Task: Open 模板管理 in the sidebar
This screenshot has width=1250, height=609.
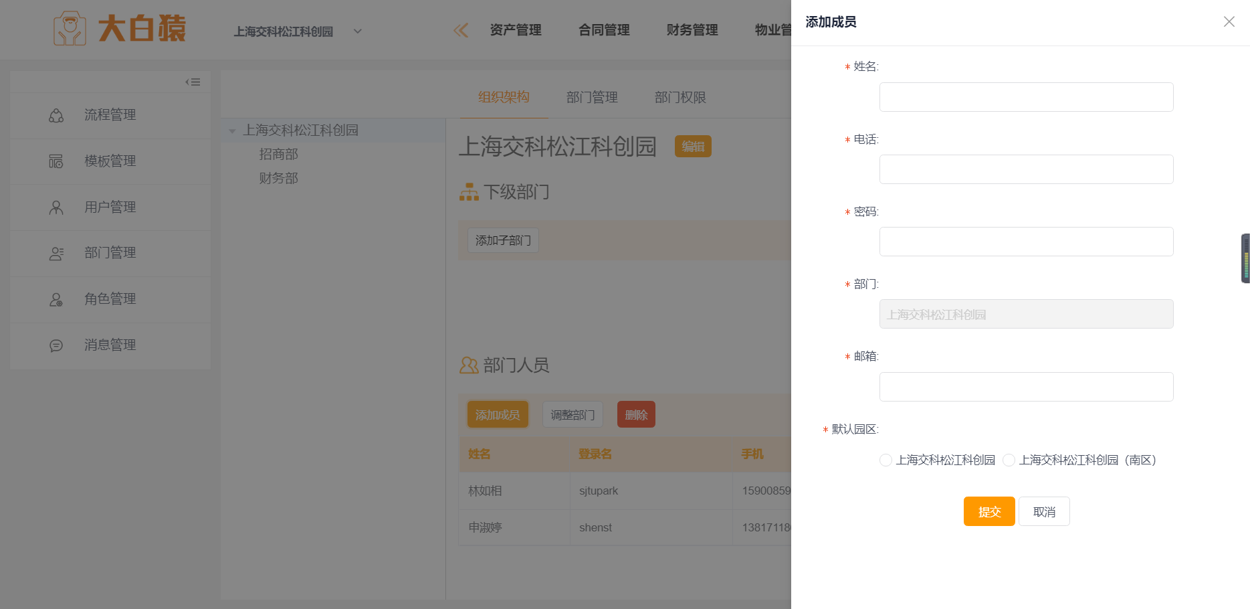Action: tap(110, 161)
